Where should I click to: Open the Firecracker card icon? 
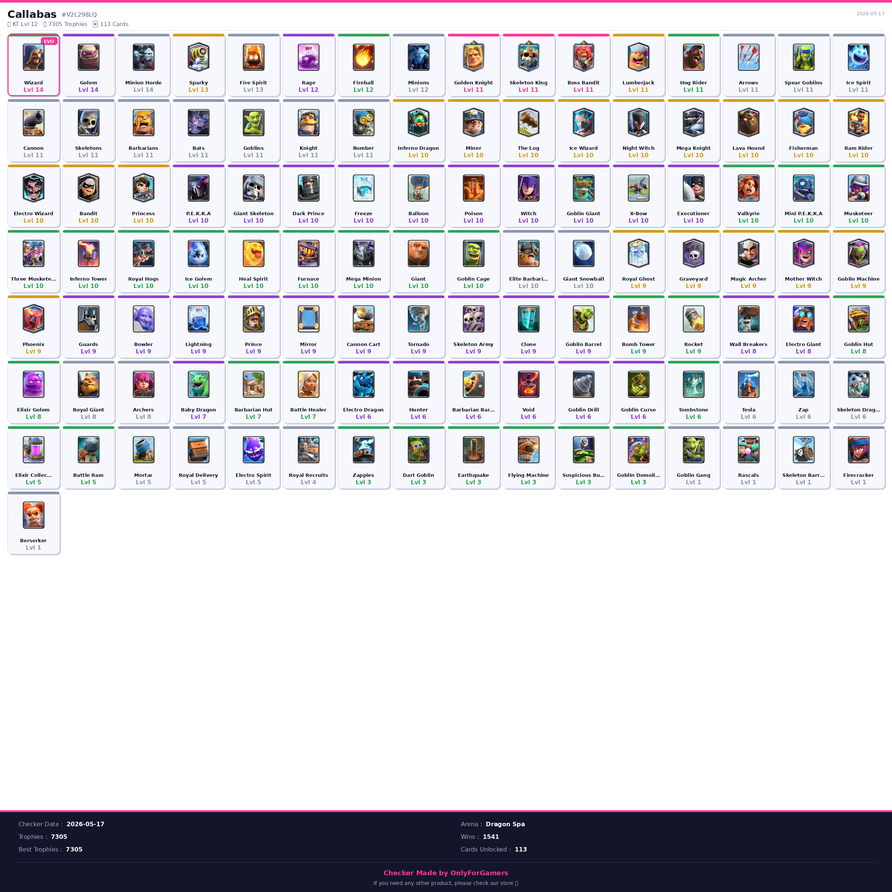(858, 450)
